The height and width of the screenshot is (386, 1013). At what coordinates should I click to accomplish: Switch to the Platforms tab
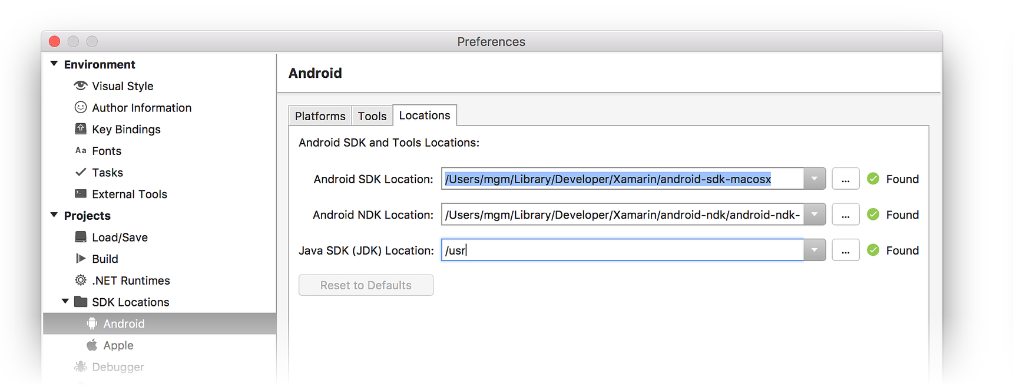320,116
